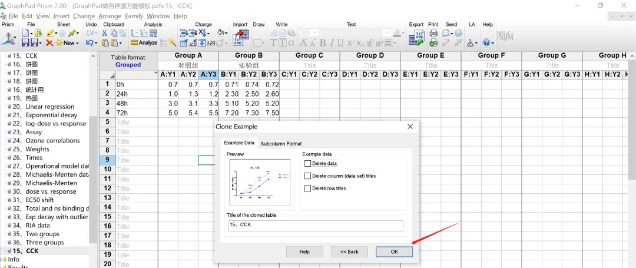Click the Undo arrow icon
Image resolution: width=636 pixels, height=268 pixels.
coord(90,42)
